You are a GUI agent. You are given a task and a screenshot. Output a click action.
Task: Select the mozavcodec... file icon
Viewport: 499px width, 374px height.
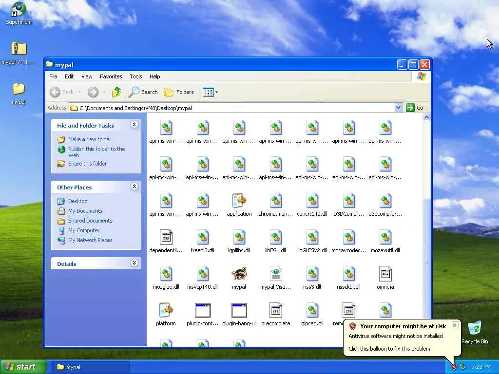(x=349, y=237)
